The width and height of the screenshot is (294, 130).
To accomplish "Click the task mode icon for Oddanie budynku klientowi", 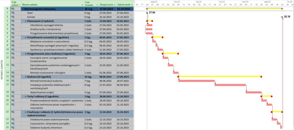I will 13,127.
